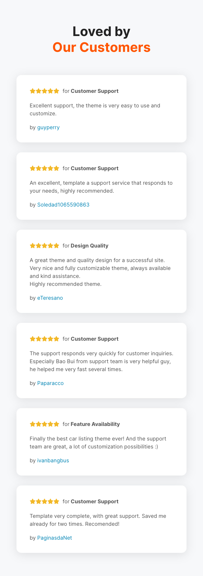Click the stars on Paparacco's review card
The height and width of the screenshot is (576, 203).
[44, 339]
